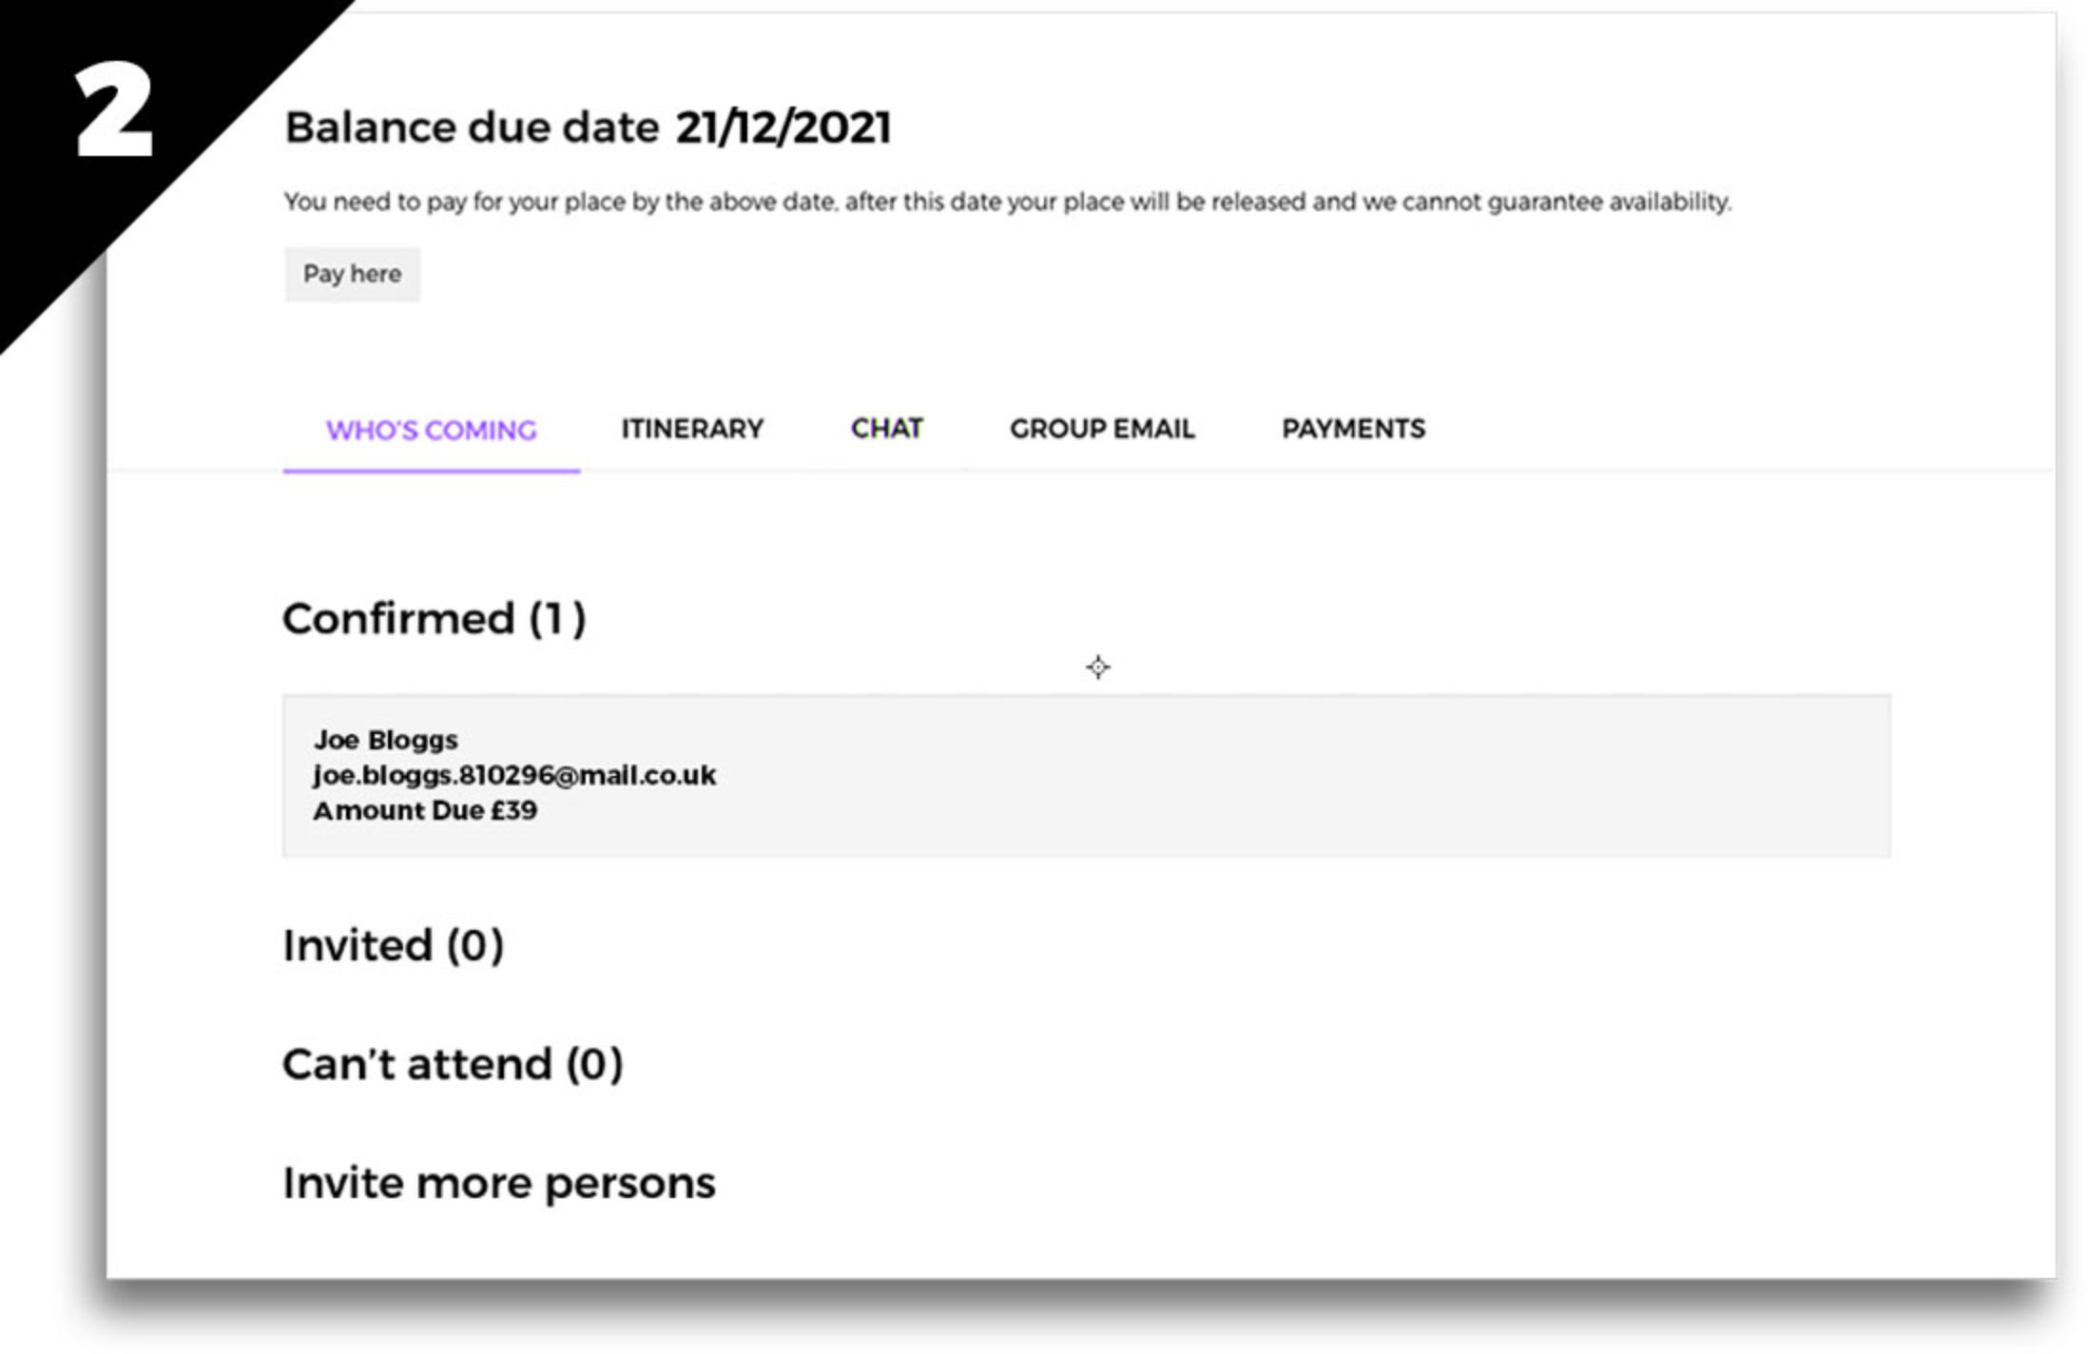Click the joe.bloggs.810296@mail.co.uk email address
2088x1354 pixels.
click(x=514, y=775)
